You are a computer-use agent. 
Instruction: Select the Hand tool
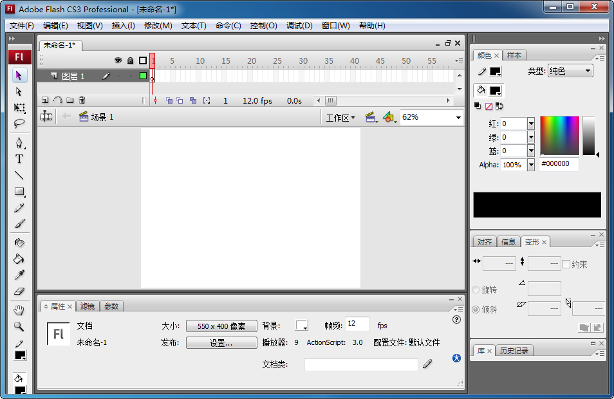tap(19, 310)
